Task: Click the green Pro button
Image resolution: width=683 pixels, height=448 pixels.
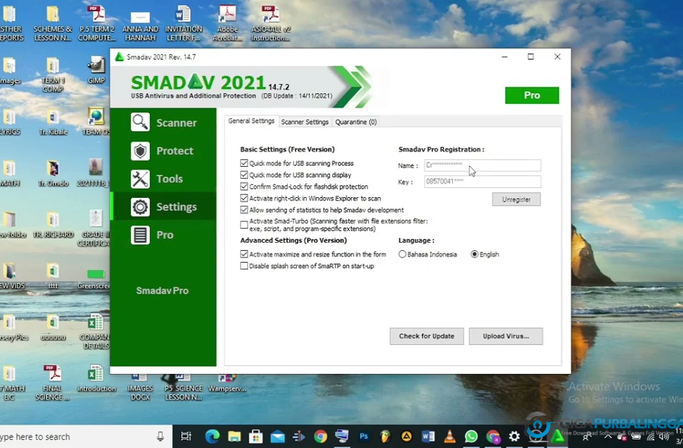Action: point(532,95)
